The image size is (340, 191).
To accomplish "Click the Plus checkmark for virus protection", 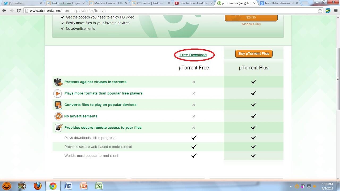I will tap(254, 82).
